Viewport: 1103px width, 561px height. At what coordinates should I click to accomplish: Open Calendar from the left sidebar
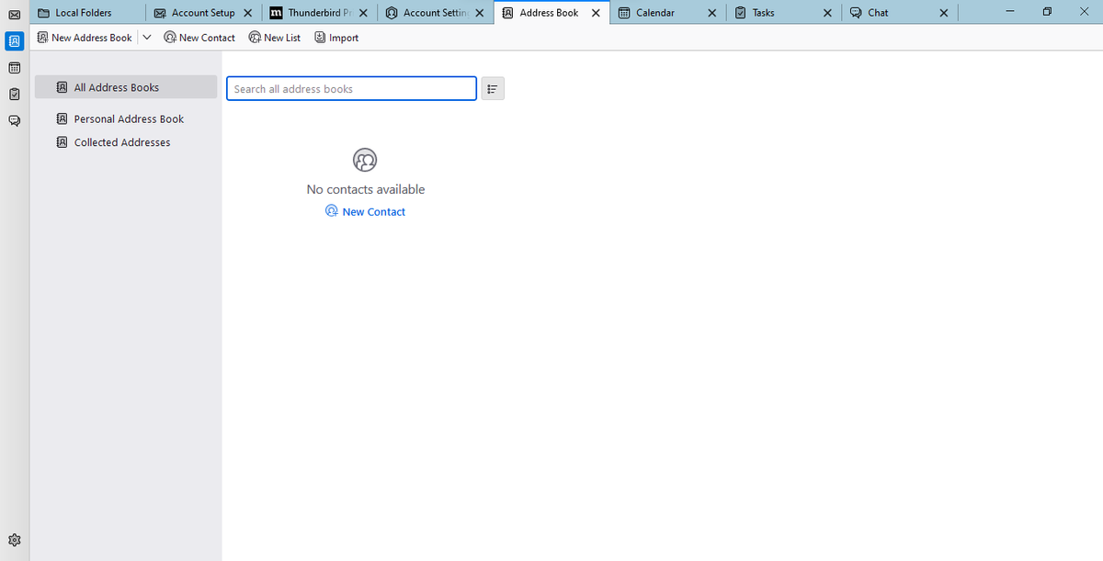[14, 67]
